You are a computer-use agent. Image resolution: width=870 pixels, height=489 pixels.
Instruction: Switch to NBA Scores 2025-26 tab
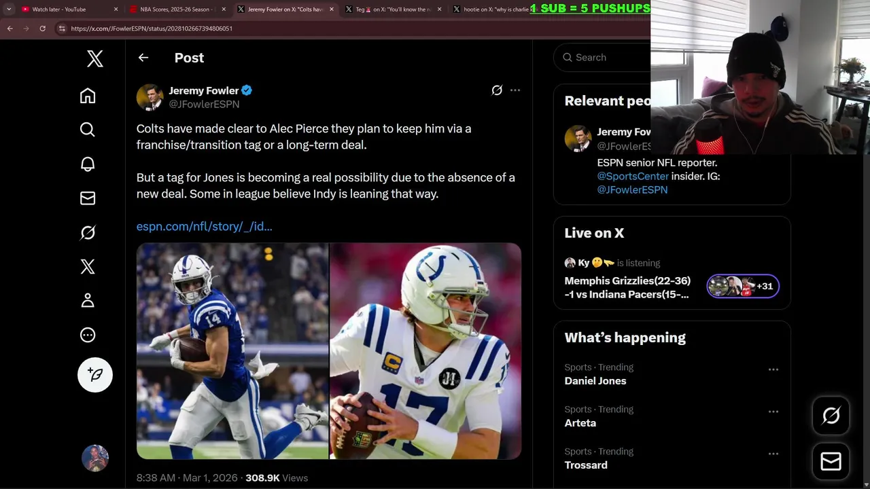(x=177, y=10)
